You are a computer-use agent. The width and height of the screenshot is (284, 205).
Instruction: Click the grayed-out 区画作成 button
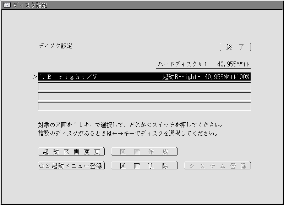point(144,151)
